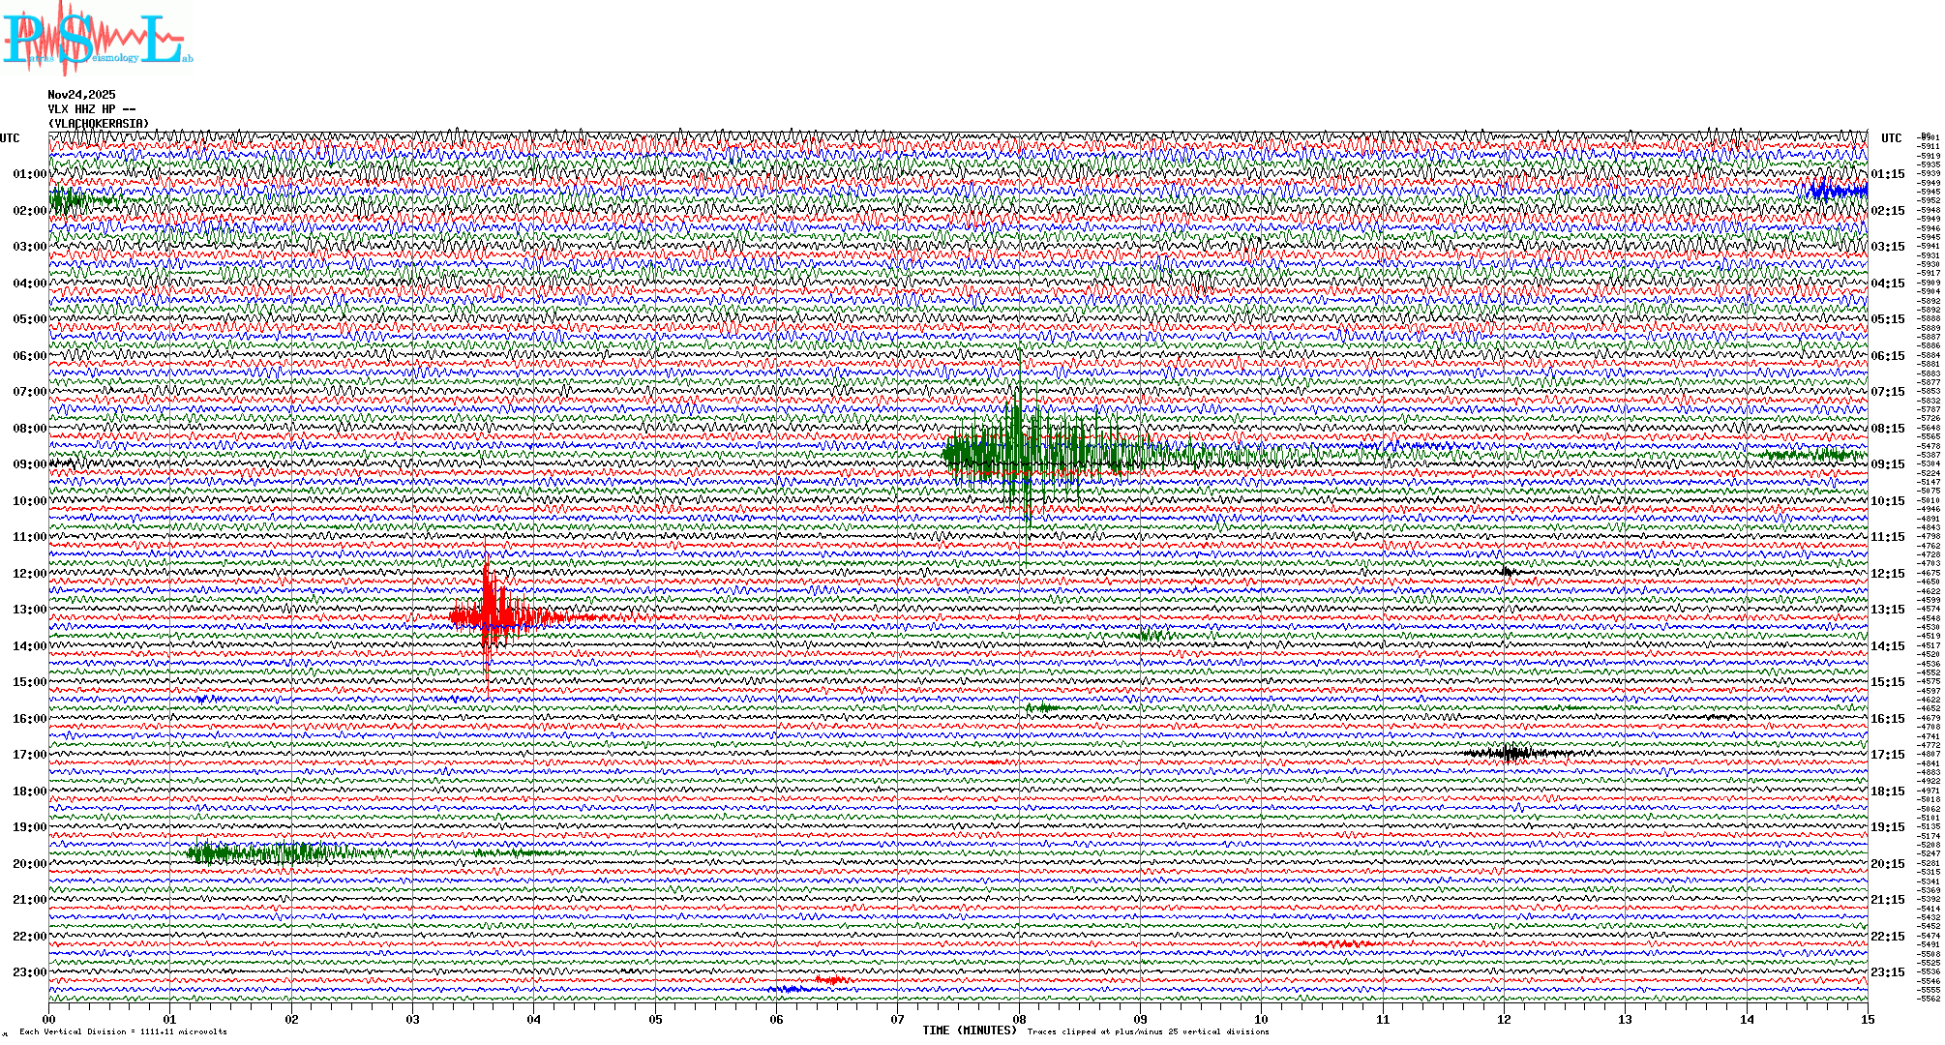Click the TIME (MINUTES) axis title
This screenshot has width=1945, height=1045.
pos(969,1030)
